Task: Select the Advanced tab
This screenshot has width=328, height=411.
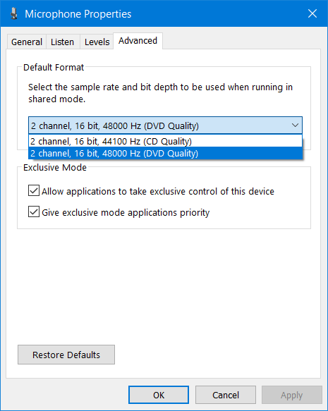Action: (138, 41)
